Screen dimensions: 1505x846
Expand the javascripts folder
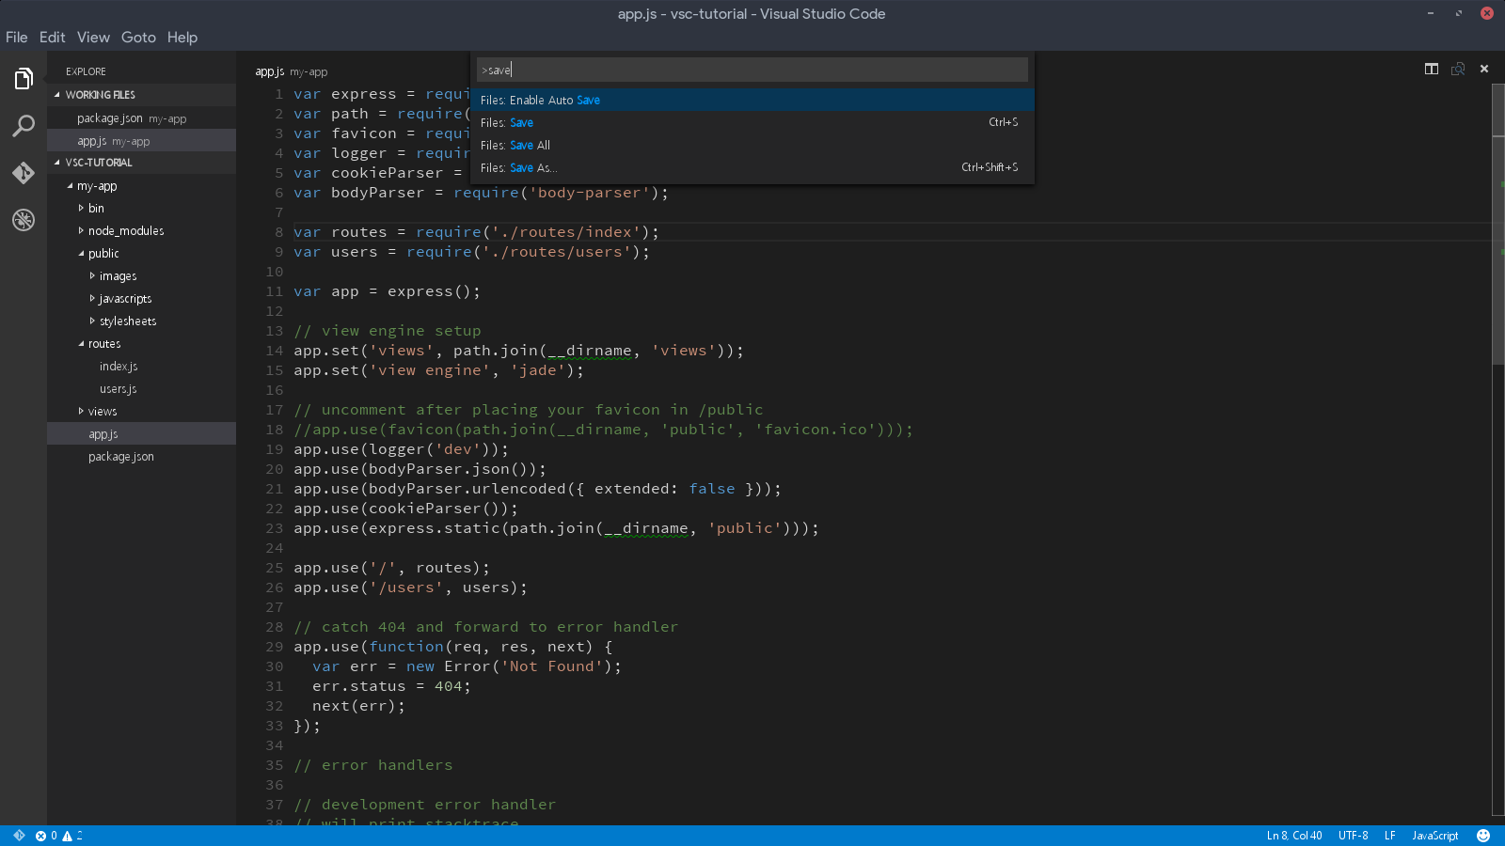coord(141,299)
